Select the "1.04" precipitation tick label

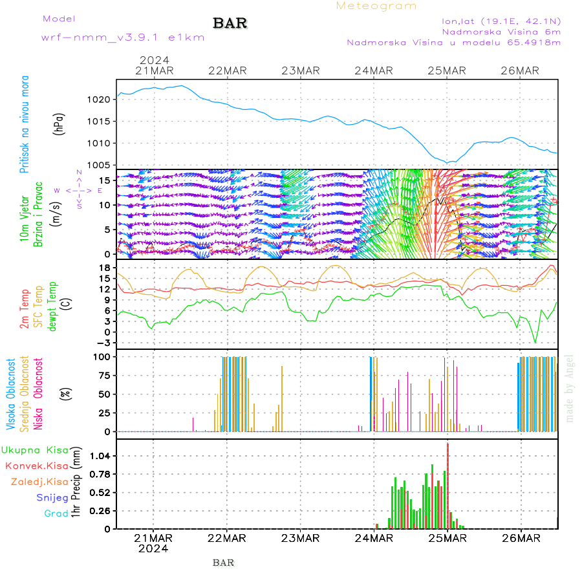click(x=100, y=456)
